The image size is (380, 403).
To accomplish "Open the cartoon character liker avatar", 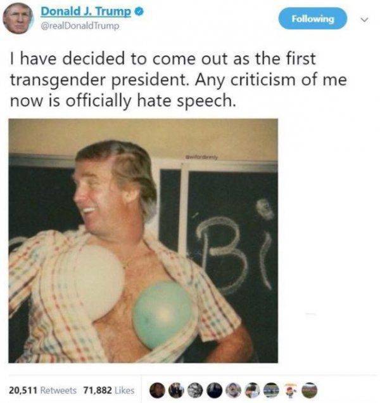I will point(290,390).
